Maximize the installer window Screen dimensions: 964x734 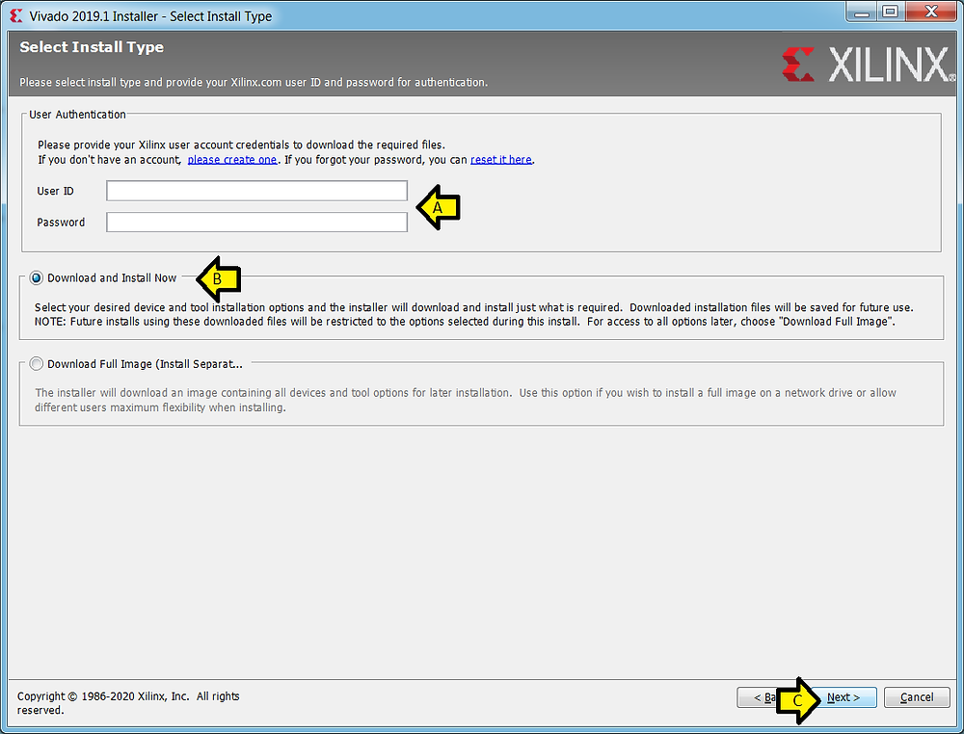tap(890, 11)
